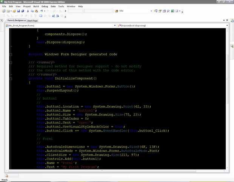
Task: Open the View menu
Action: tap(18, 6)
